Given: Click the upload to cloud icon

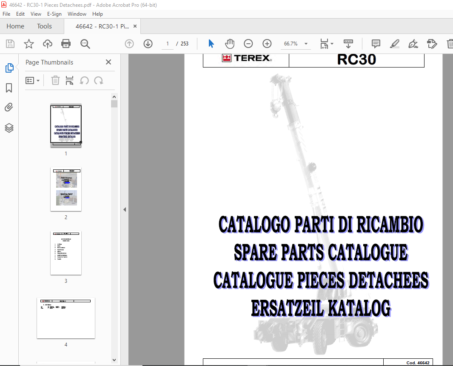Looking at the screenshot, I should pos(48,44).
